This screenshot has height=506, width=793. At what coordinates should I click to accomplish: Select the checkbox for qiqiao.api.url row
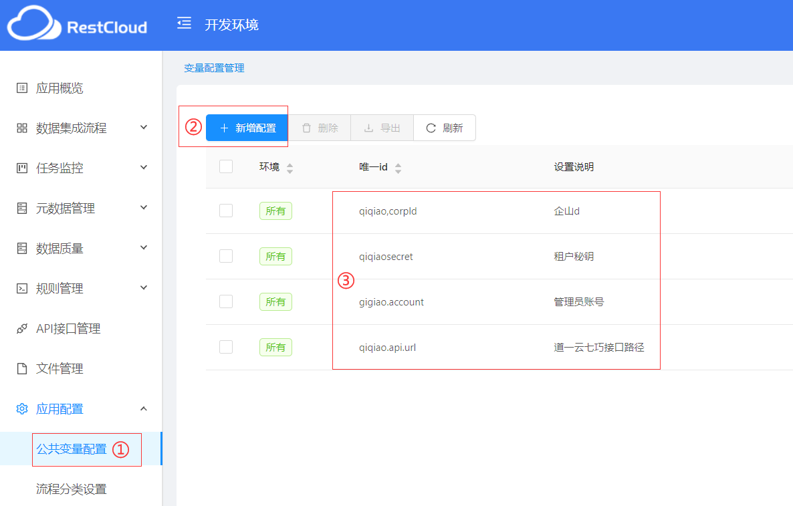(x=226, y=347)
